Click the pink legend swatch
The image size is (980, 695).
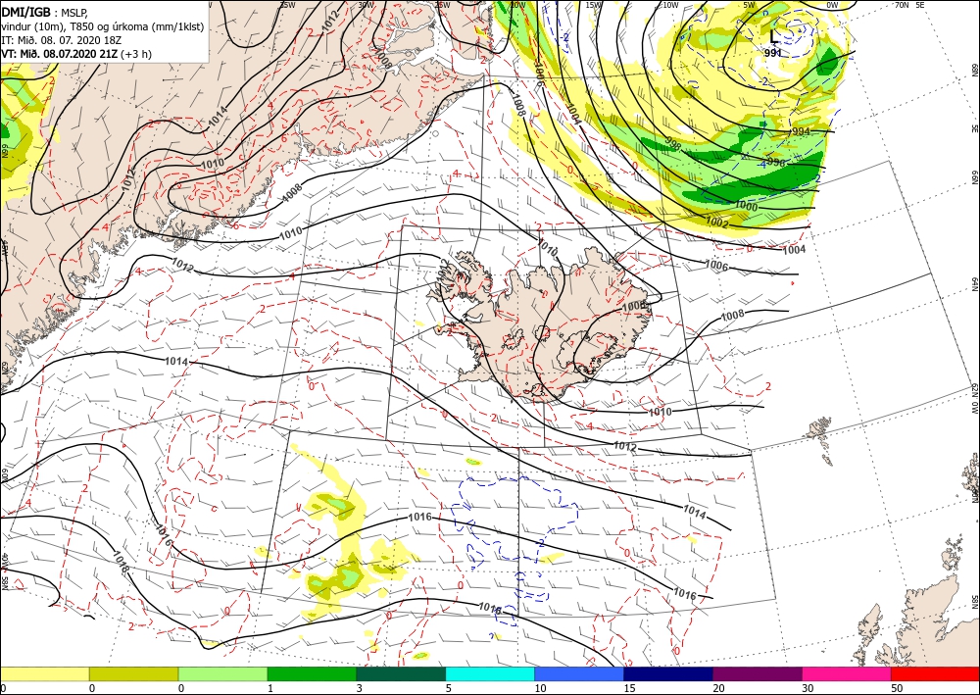pos(847,673)
